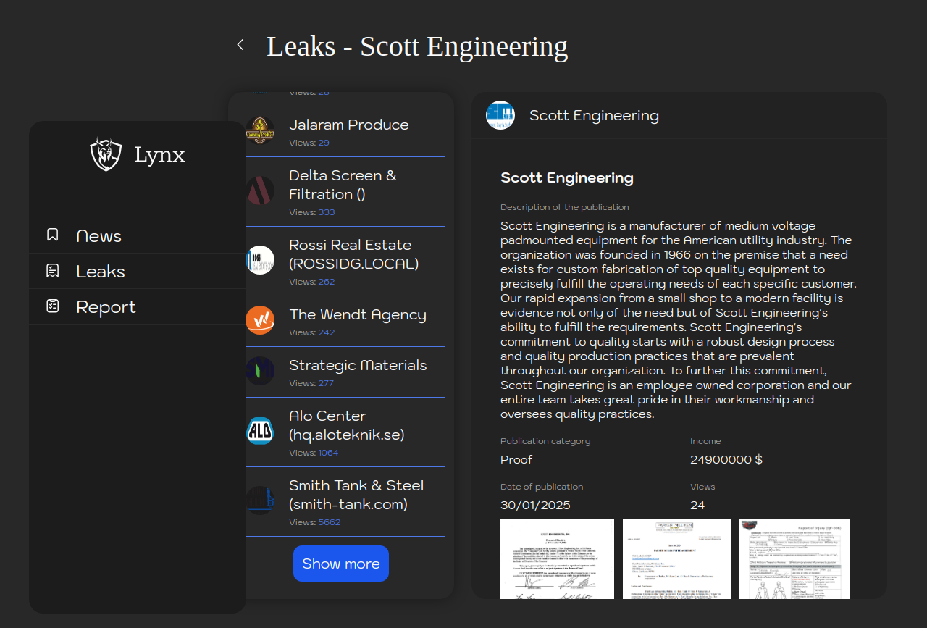Image resolution: width=927 pixels, height=628 pixels.
Task: Click the Scott Engineering logo in detail header
Action: pos(500,115)
